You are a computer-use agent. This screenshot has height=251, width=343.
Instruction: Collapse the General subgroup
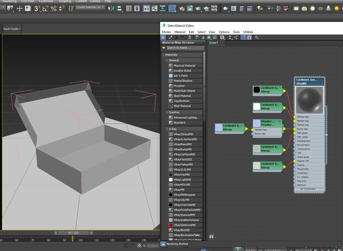[167, 60]
